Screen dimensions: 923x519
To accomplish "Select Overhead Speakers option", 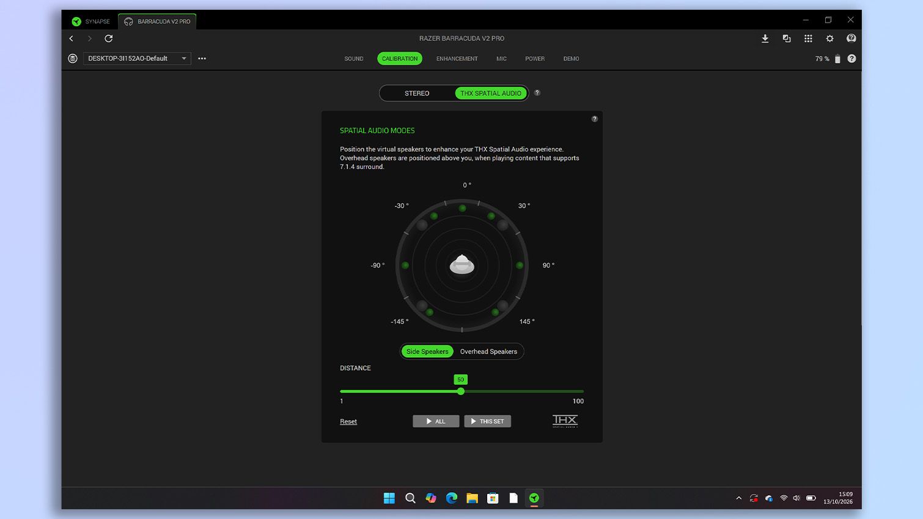I will pyautogui.click(x=488, y=352).
